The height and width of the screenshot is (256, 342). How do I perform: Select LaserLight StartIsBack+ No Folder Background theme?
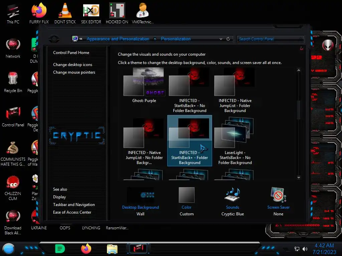click(x=235, y=141)
